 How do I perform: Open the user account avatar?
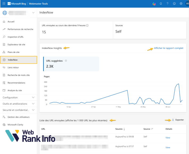(187, 3)
